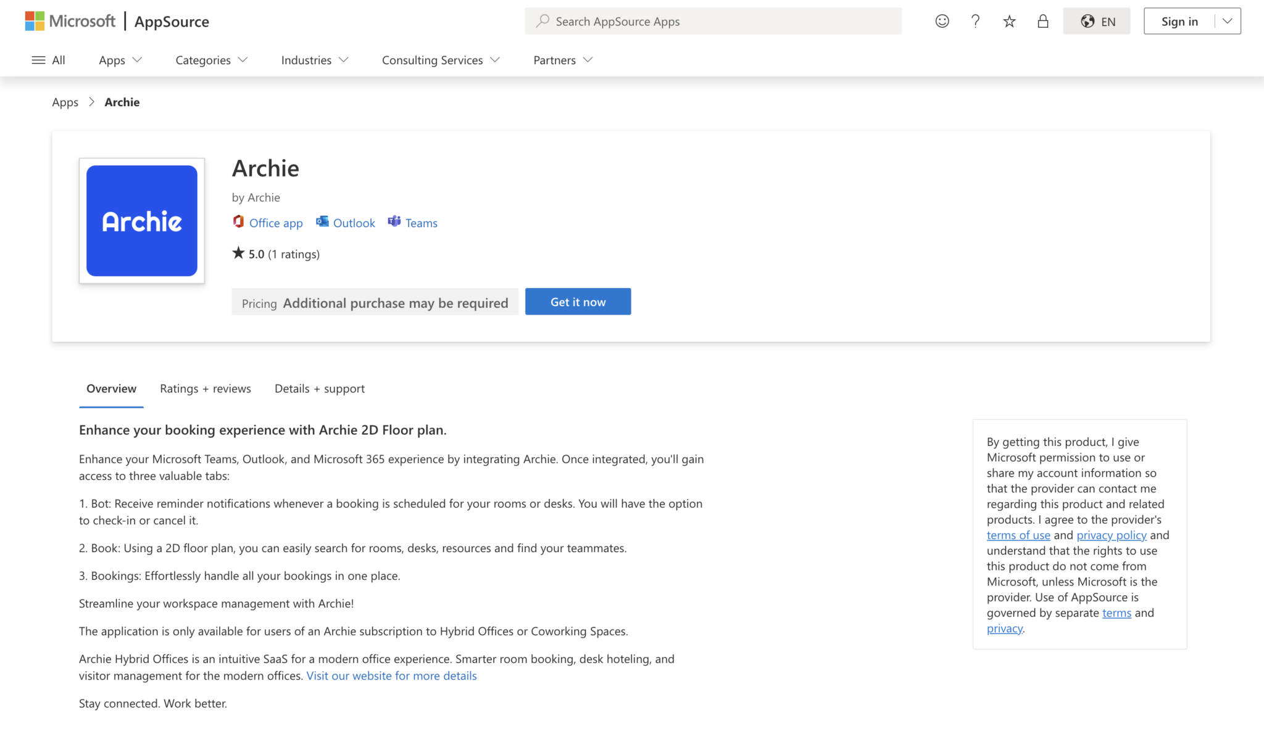The width and height of the screenshot is (1264, 739).
Task: Open saved items via the star icon
Action: point(1009,20)
